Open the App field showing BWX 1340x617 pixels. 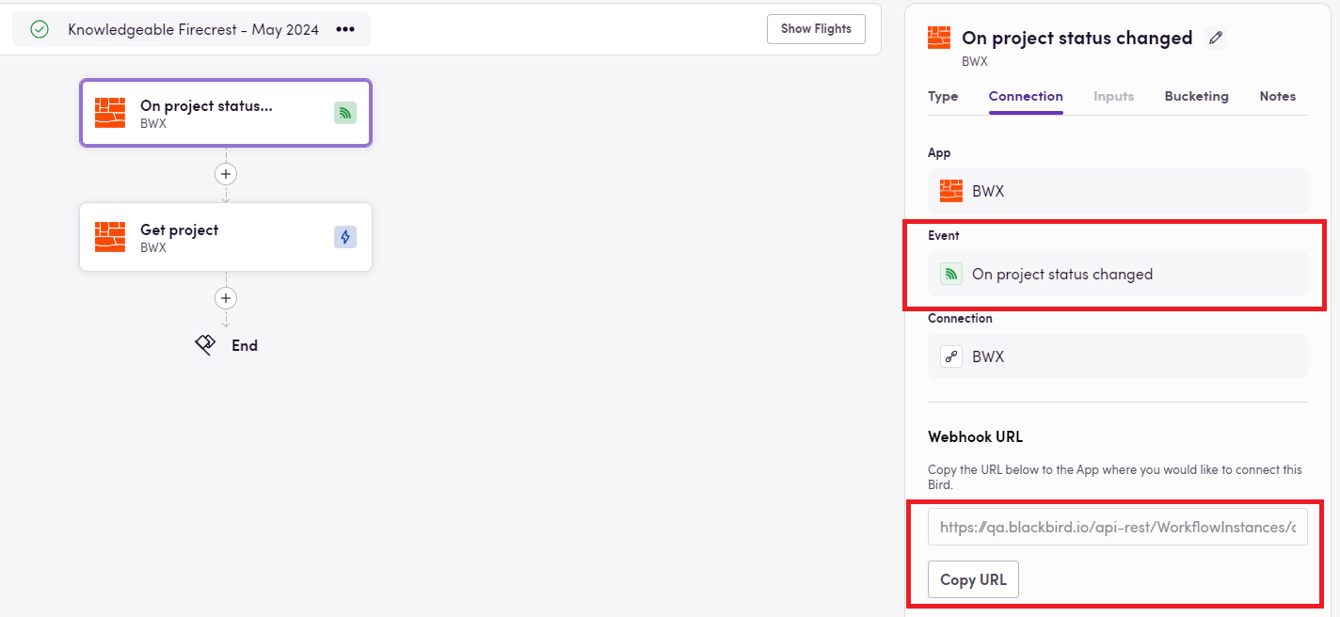[x=1118, y=191]
